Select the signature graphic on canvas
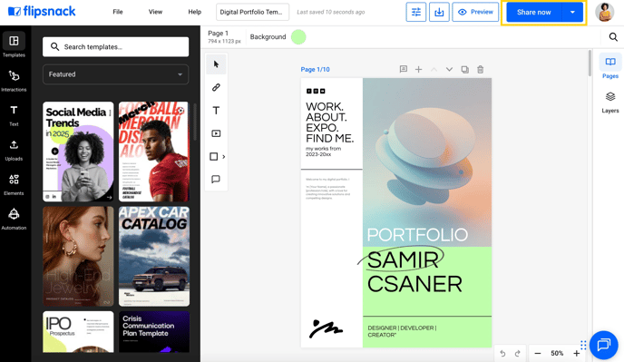 (326, 328)
